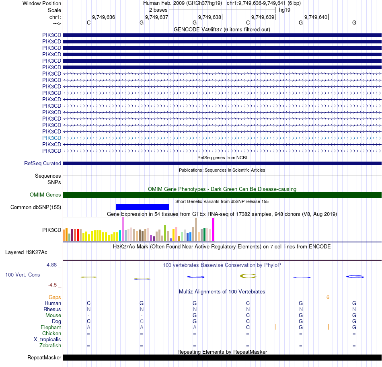This screenshot has height=367, width=382.
Task: Click the Dog species label
Action: (x=56, y=322)
